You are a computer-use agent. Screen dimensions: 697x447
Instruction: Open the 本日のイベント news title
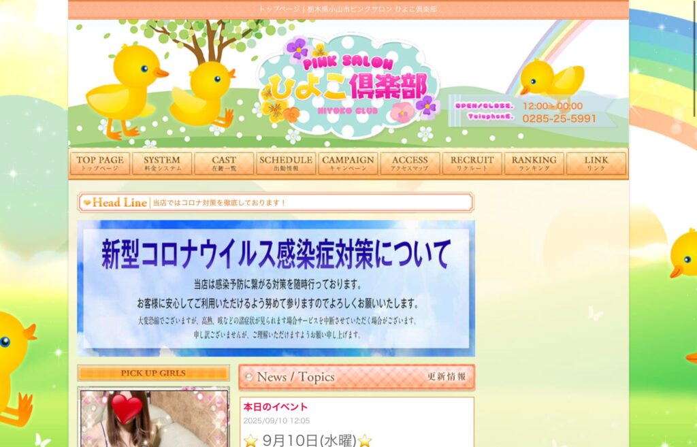276,407
